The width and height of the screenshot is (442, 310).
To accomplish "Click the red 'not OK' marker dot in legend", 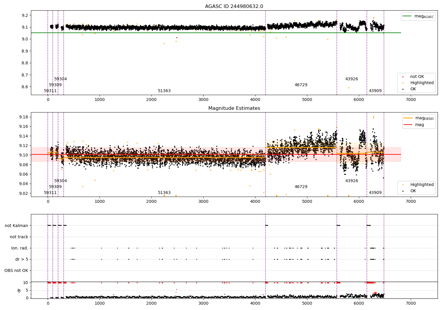I will click(x=403, y=77).
